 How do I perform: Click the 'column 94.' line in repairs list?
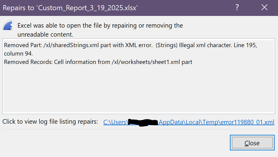18,54
